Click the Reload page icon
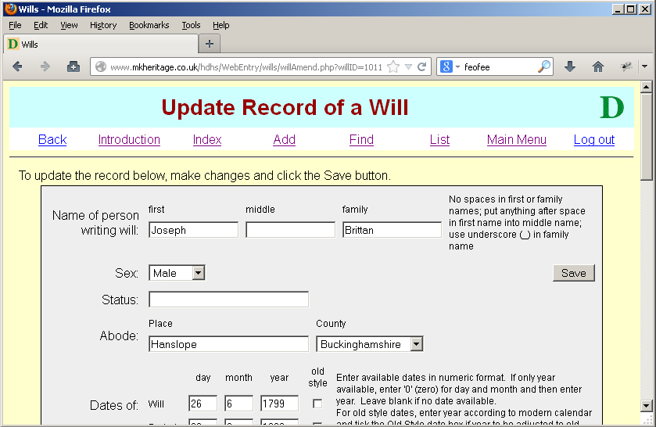The width and height of the screenshot is (656, 427). point(421,67)
